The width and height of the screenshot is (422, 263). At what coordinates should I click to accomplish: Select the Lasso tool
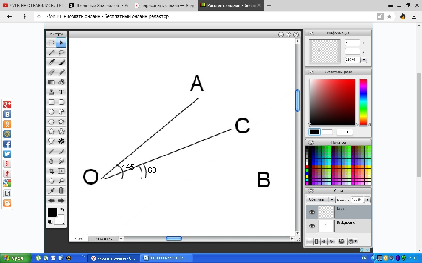click(x=61, y=53)
